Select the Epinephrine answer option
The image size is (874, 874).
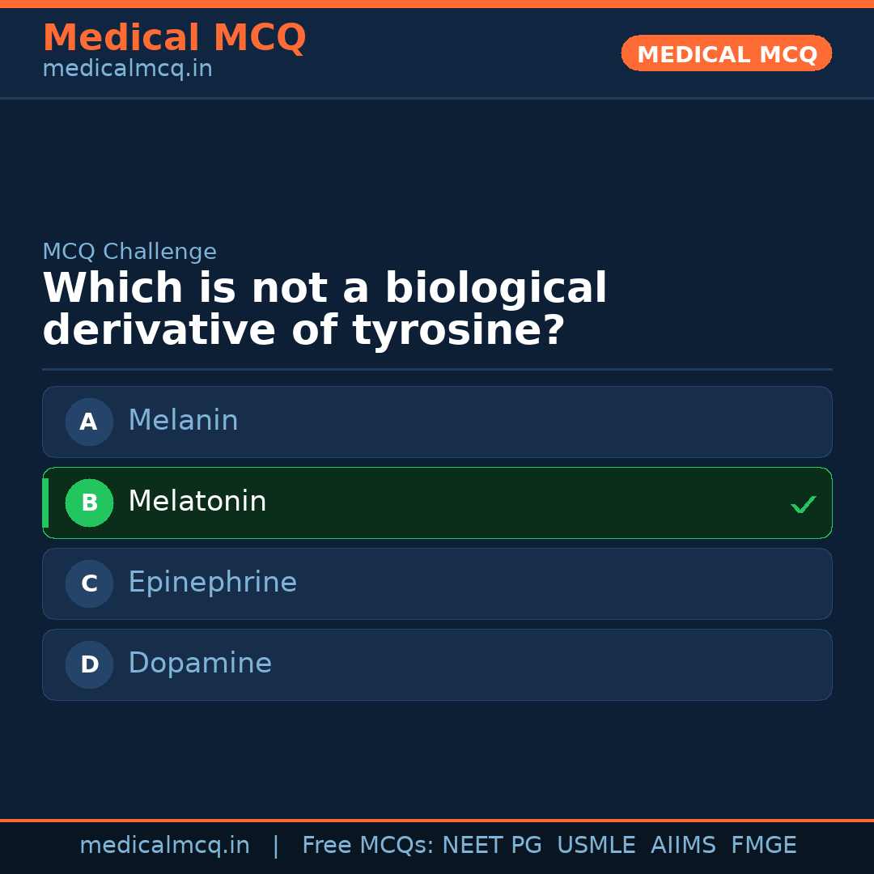click(x=437, y=583)
